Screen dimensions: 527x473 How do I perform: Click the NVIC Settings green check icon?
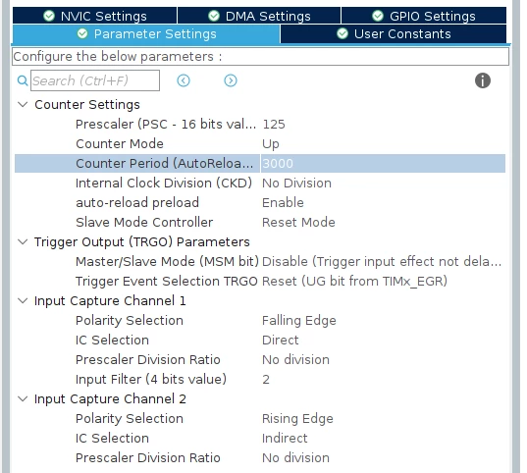49,16
